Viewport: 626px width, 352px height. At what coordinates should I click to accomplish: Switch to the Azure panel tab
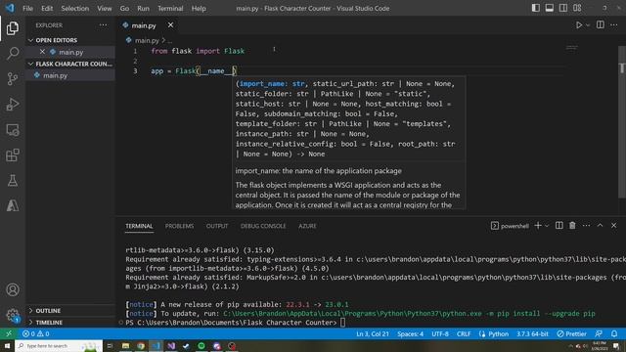(x=307, y=226)
